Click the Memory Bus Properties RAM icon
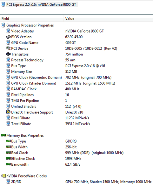The image size is (153, 187). click(x=3, y=135)
